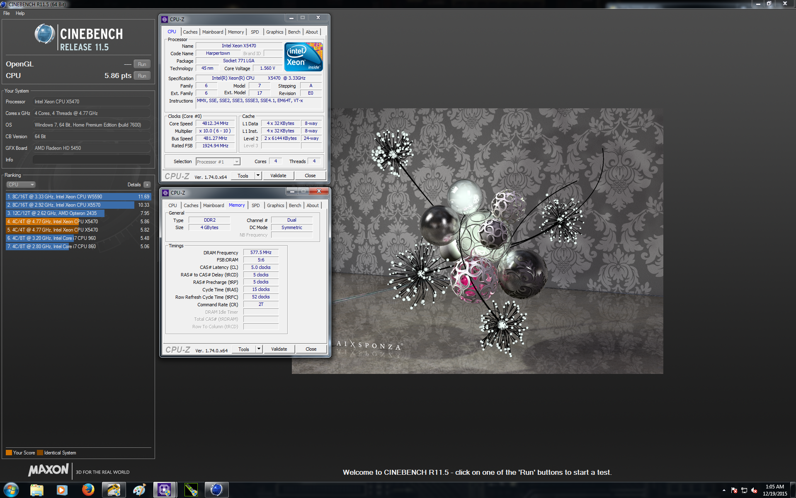Screen dimensions: 796x498
Task: Show hidden system tray icons
Action: (724, 490)
